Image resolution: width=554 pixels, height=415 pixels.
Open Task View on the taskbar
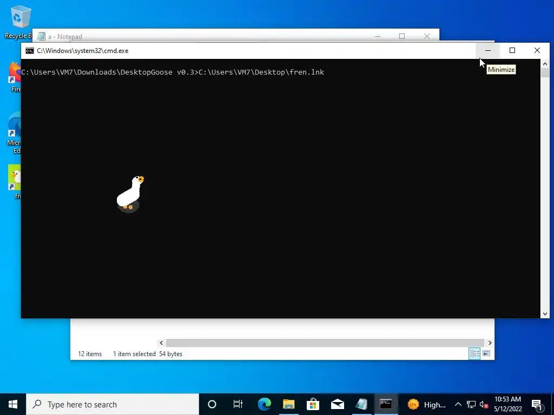point(238,404)
